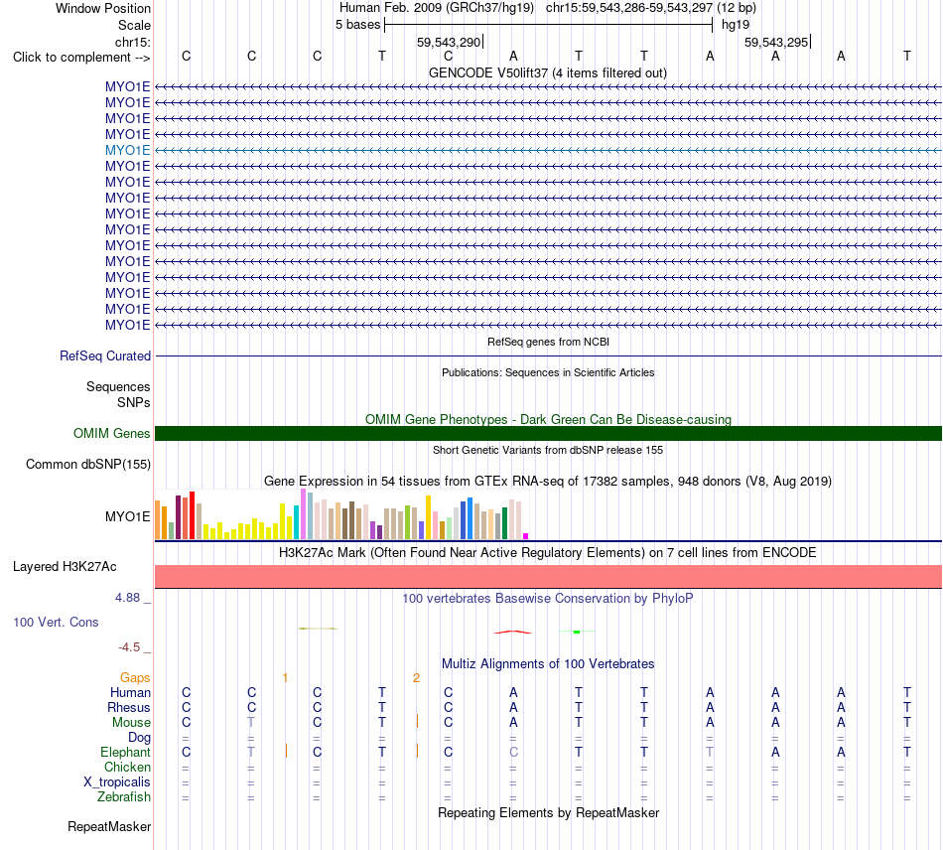Viewport: 943px width, 850px height.
Task: Click the Scale label
Action: [x=134, y=25]
